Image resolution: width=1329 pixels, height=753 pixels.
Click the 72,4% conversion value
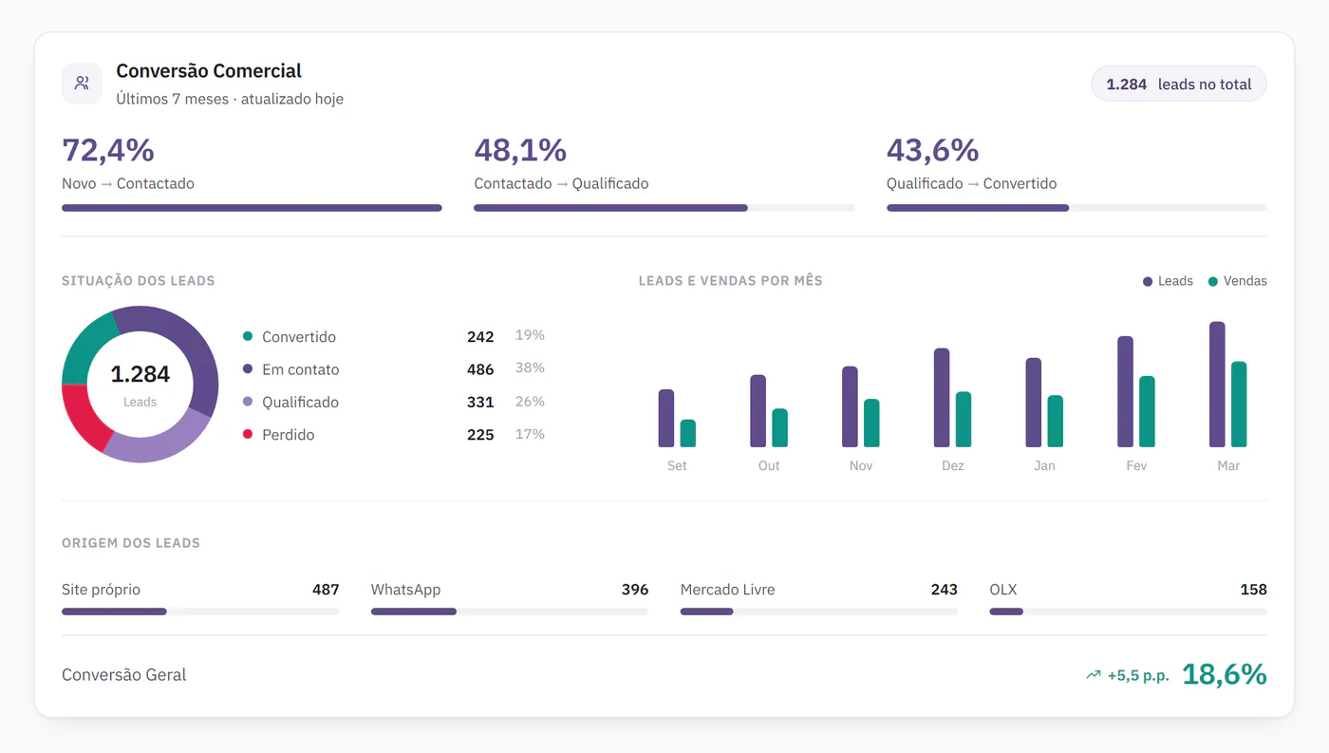tap(108, 150)
